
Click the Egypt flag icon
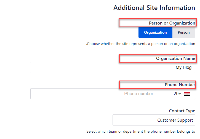pos(187,94)
